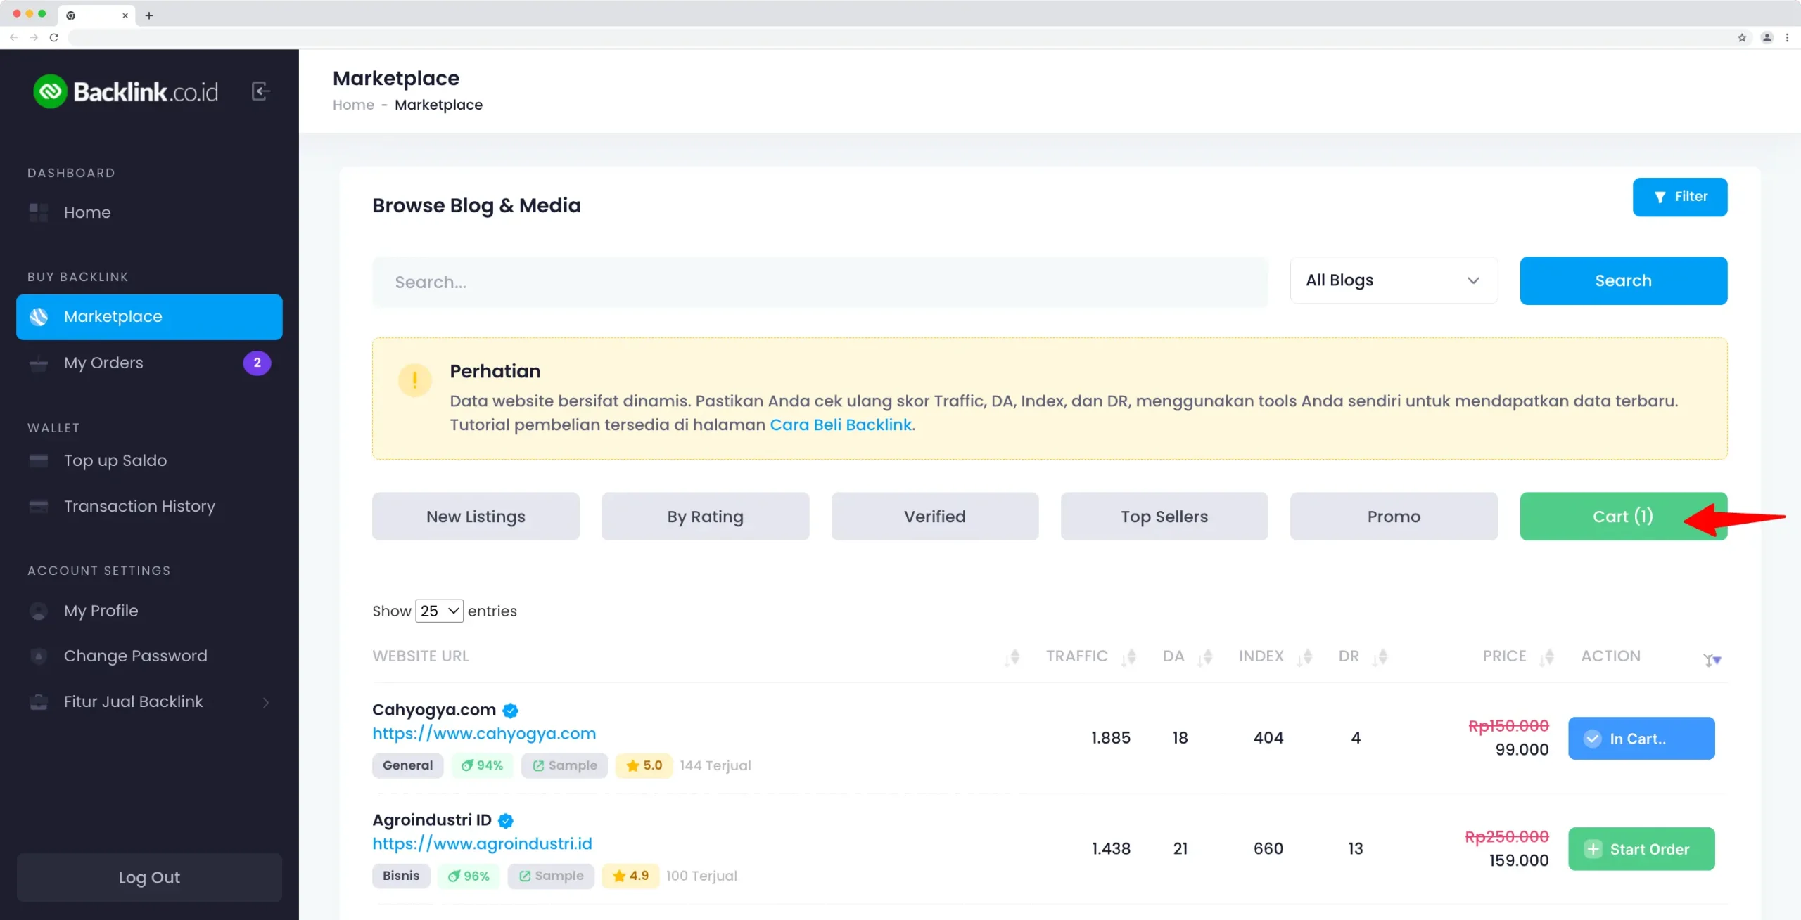Open the browser three-dot menu

pyautogui.click(x=1787, y=38)
